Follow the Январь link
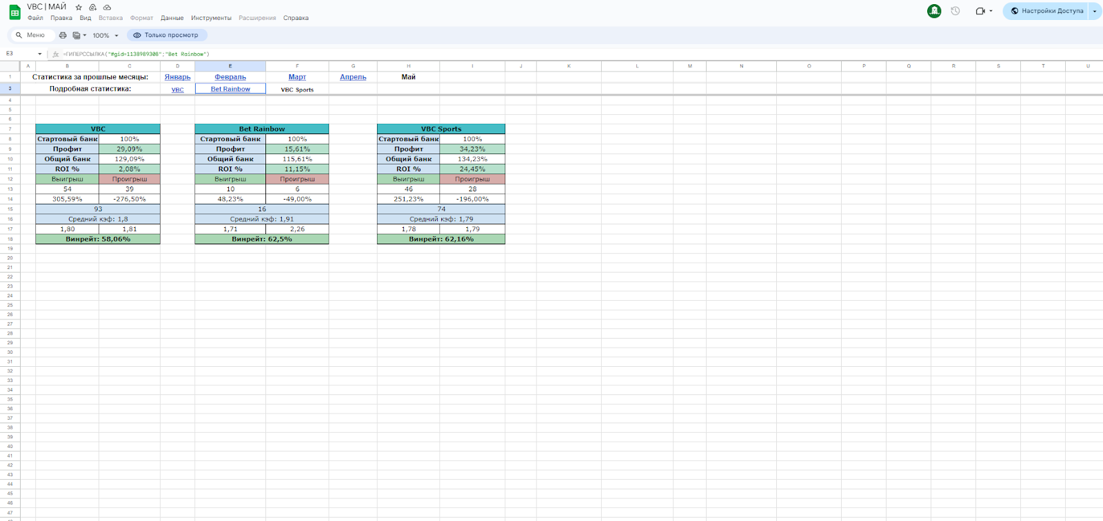Image resolution: width=1103 pixels, height=521 pixels. tap(178, 77)
